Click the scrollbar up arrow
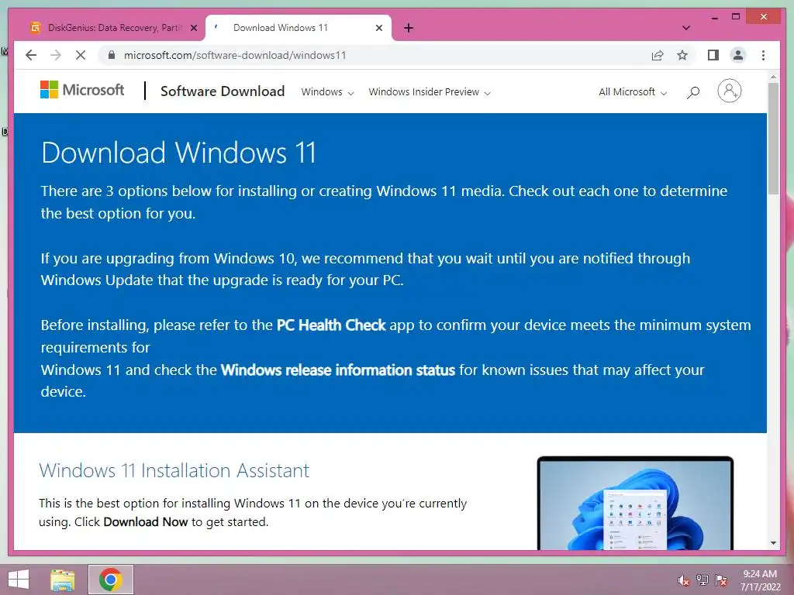The height and width of the screenshot is (595, 794). pos(773,77)
